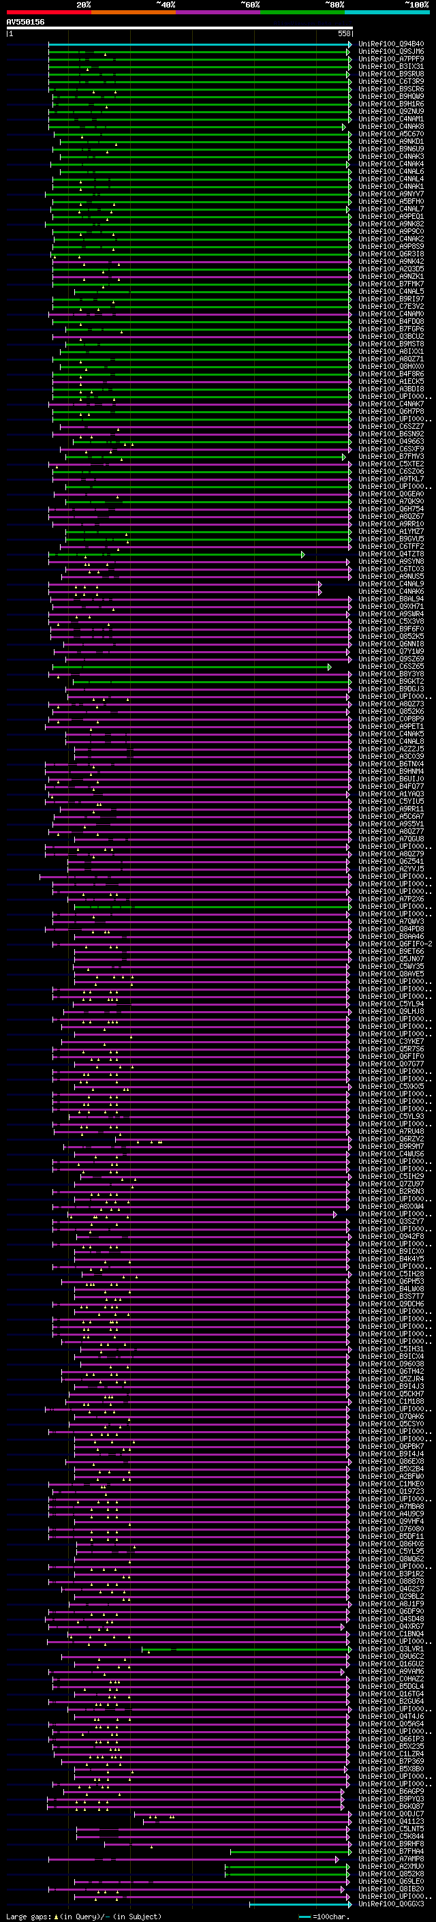
Task: Click hit label UniRef100_C7E3V2
Action: (391, 307)
